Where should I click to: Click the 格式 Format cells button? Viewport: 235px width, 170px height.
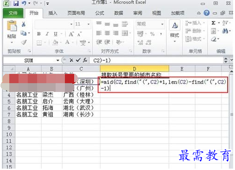click(x=195, y=39)
